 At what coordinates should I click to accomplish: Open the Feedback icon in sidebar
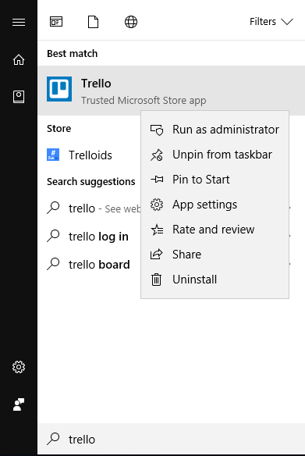tap(19, 404)
